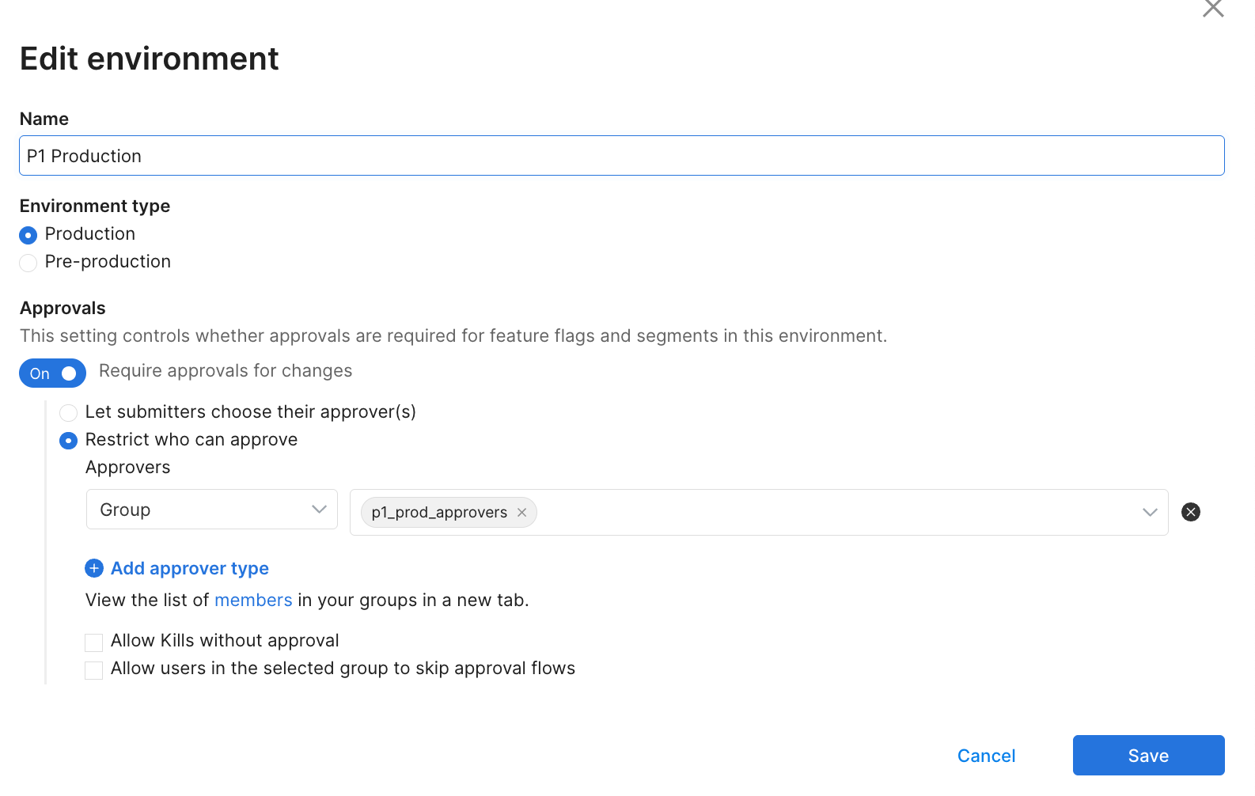
Task: Close the Edit environment dialog
Action: coord(1212,9)
